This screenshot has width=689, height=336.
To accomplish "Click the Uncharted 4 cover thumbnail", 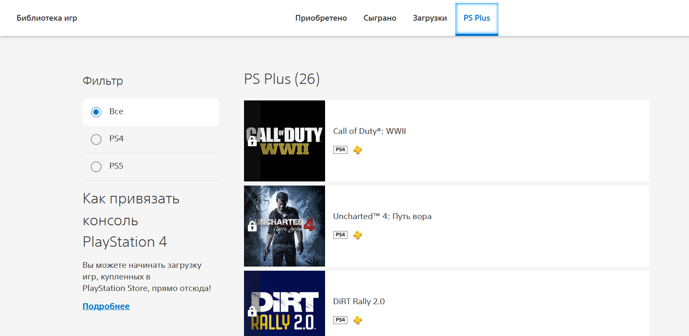I will [285, 226].
